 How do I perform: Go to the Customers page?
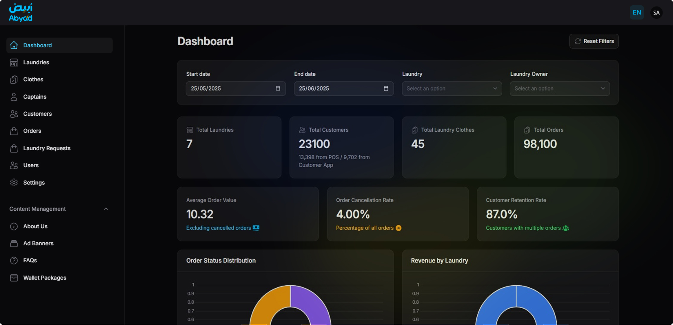(x=60, y=114)
